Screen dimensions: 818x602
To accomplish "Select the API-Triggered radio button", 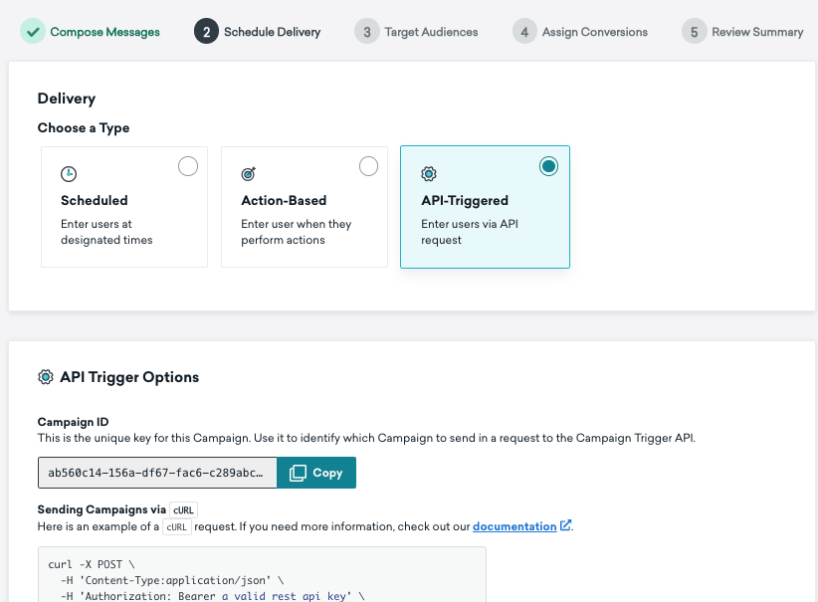I will pyautogui.click(x=548, y=166).
